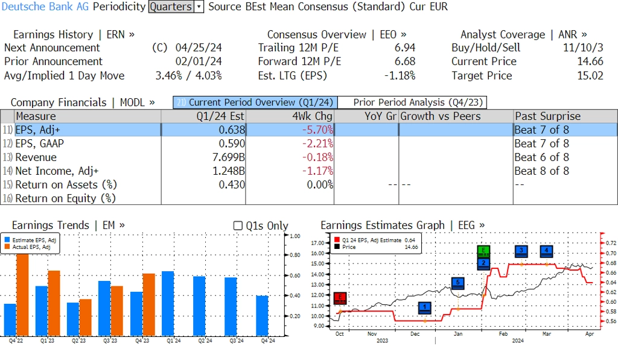Click blue marker 1 on estimates graph
The height and width of the screenshot is (346, 618).
click(424, 308)
